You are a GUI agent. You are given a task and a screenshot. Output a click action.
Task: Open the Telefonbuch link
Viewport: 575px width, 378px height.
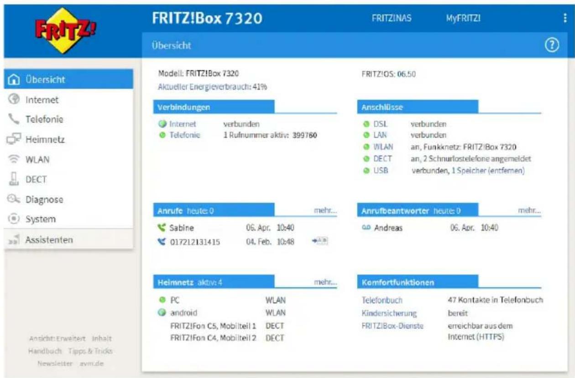point(382,301)
